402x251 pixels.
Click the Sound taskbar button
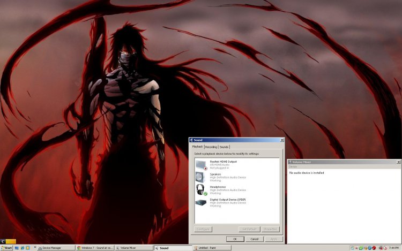click(x=173, y=248)
